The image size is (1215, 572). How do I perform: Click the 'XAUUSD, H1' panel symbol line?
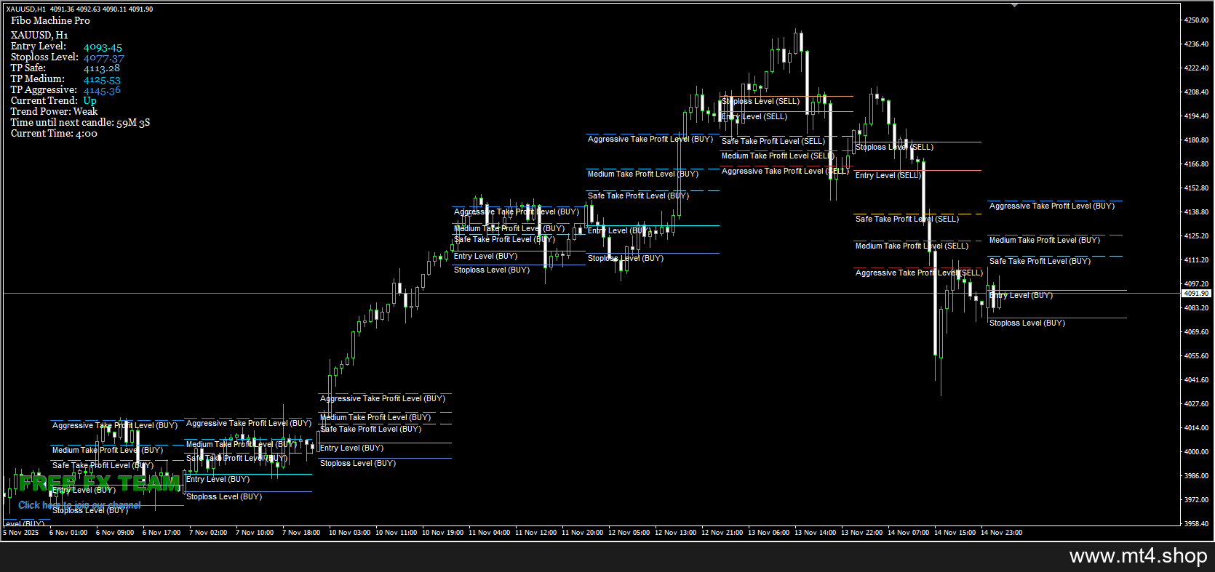click(x=39, y=35)
